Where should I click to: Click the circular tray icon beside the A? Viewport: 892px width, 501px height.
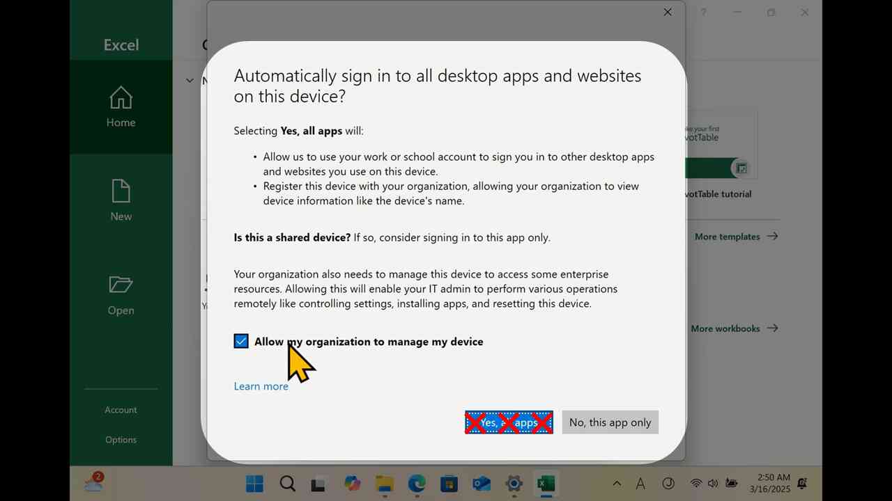coord(668,484)
